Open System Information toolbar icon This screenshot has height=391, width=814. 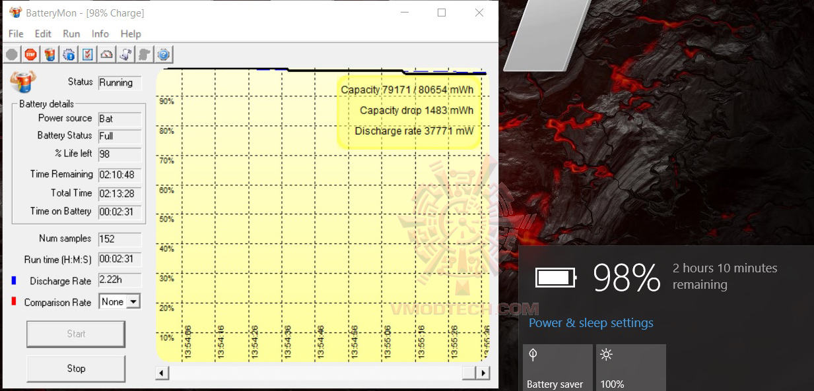[x=69, y=54]
